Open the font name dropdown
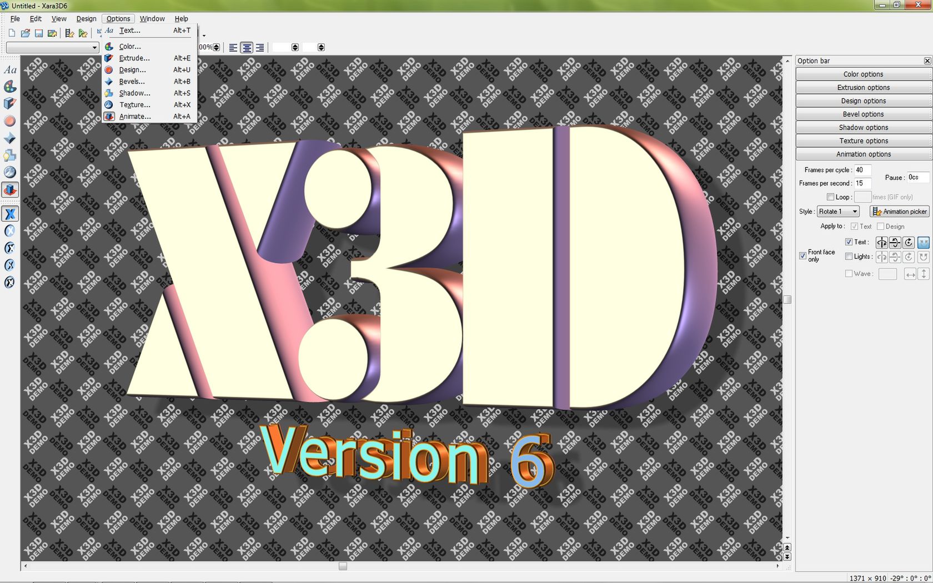This screenshot has width=933, height=583. [x=52, y=48]
